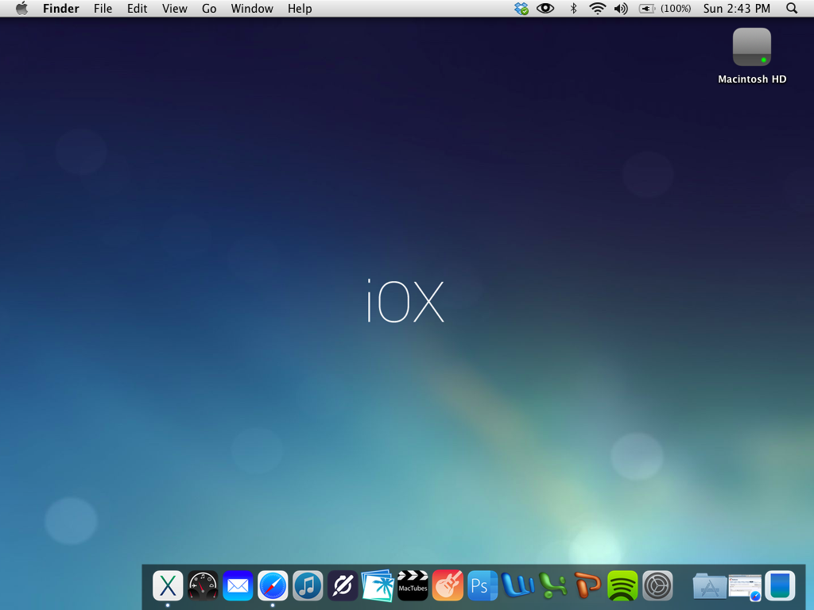Screen dimensions: 814x610
Task: Open the Help menu
Action: tap(300, 8)
